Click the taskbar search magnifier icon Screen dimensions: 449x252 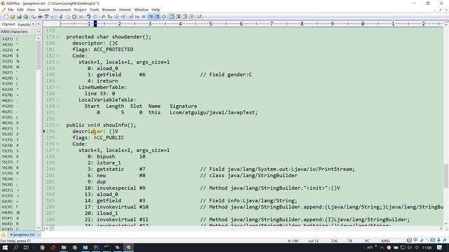click(x=15, y=247)
